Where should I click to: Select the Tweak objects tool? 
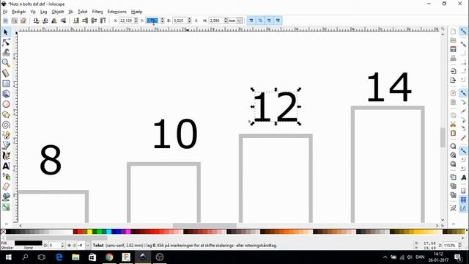tap(6, 53)
